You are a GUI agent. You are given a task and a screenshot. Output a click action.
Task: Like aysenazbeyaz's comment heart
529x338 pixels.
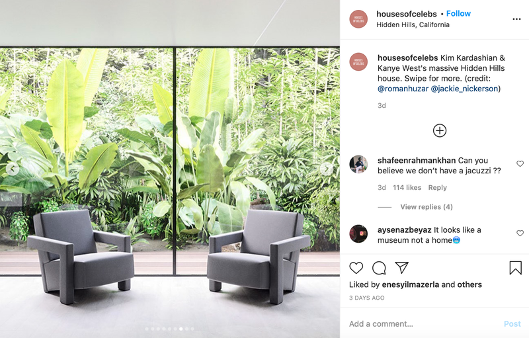click(520, 233)
